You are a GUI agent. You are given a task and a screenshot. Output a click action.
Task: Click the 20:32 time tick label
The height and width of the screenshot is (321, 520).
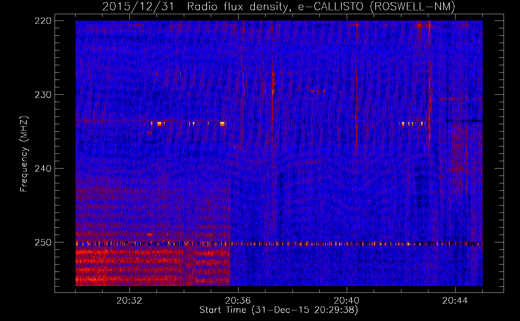[129, 301]
